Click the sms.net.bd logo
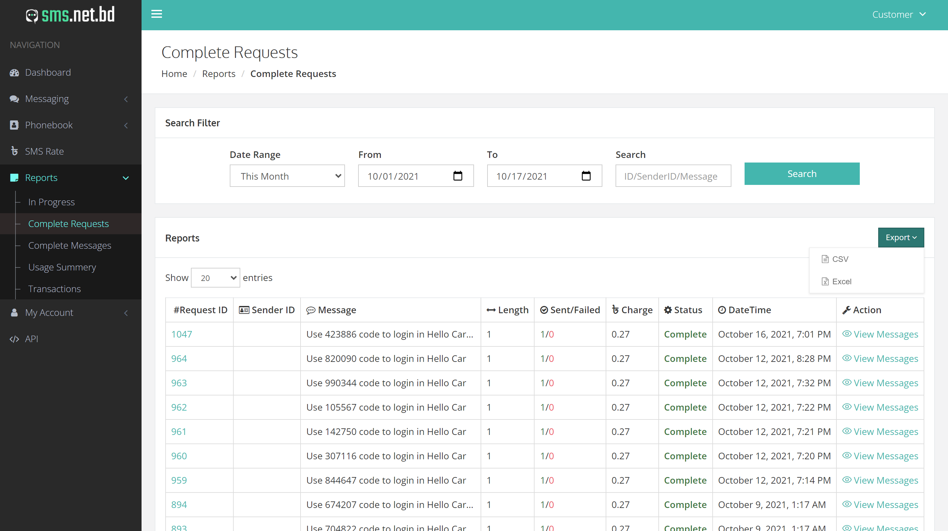 pyautogui.click(x=70, y=15)
